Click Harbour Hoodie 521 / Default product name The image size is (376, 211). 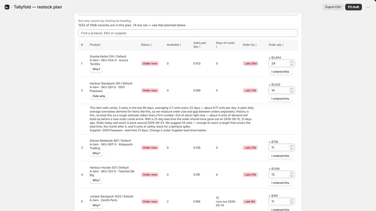109,168
